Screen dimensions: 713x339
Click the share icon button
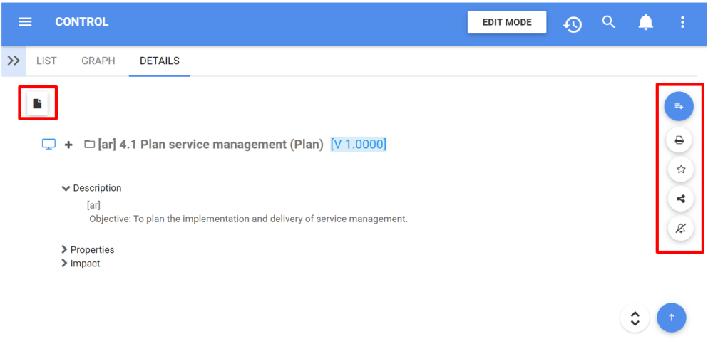tap(680, 199)
